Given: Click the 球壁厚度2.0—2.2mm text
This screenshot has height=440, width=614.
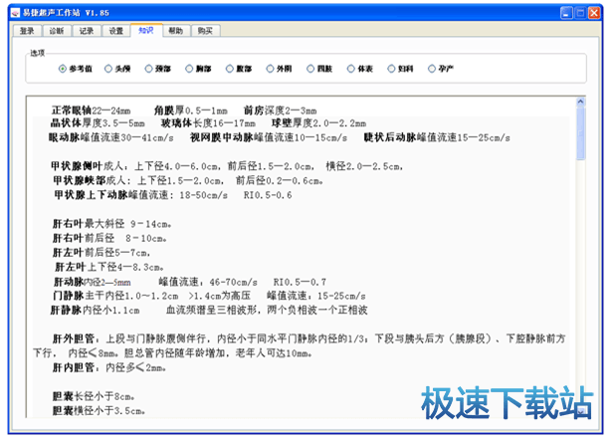Looking at the screenshot, I should tap(319, 123).
